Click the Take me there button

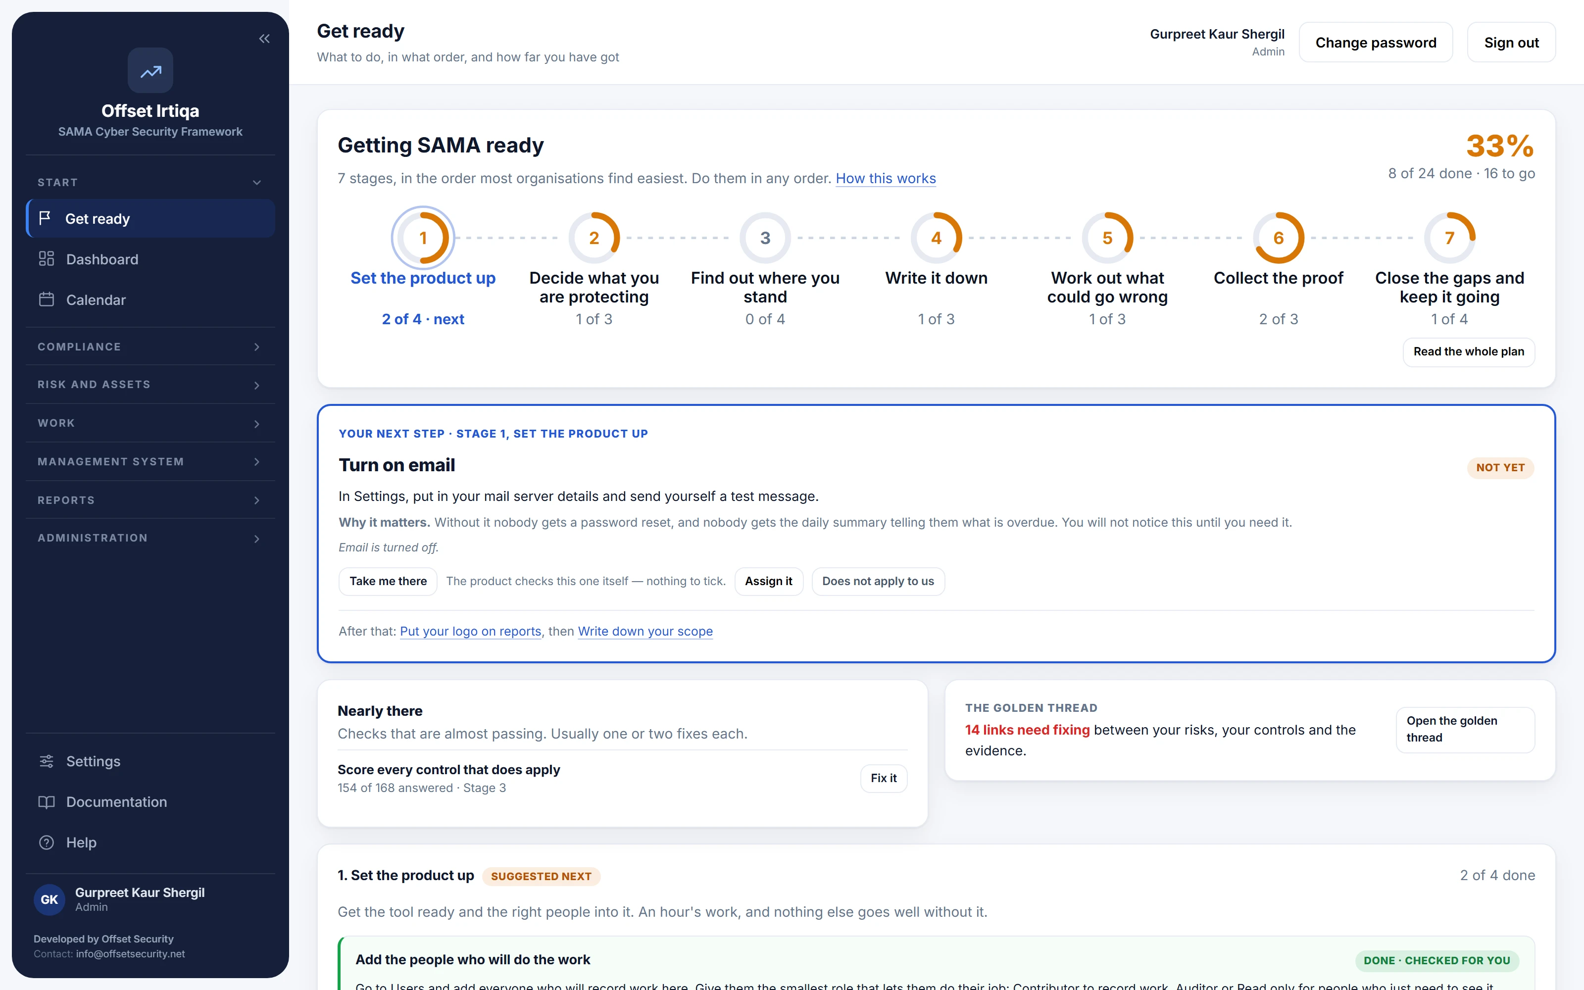pos(388,582)
